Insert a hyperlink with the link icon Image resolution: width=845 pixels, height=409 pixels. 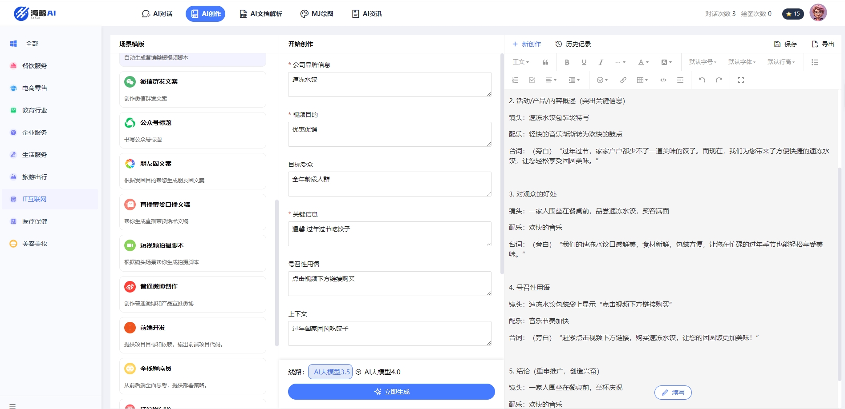tap(623, 80)
